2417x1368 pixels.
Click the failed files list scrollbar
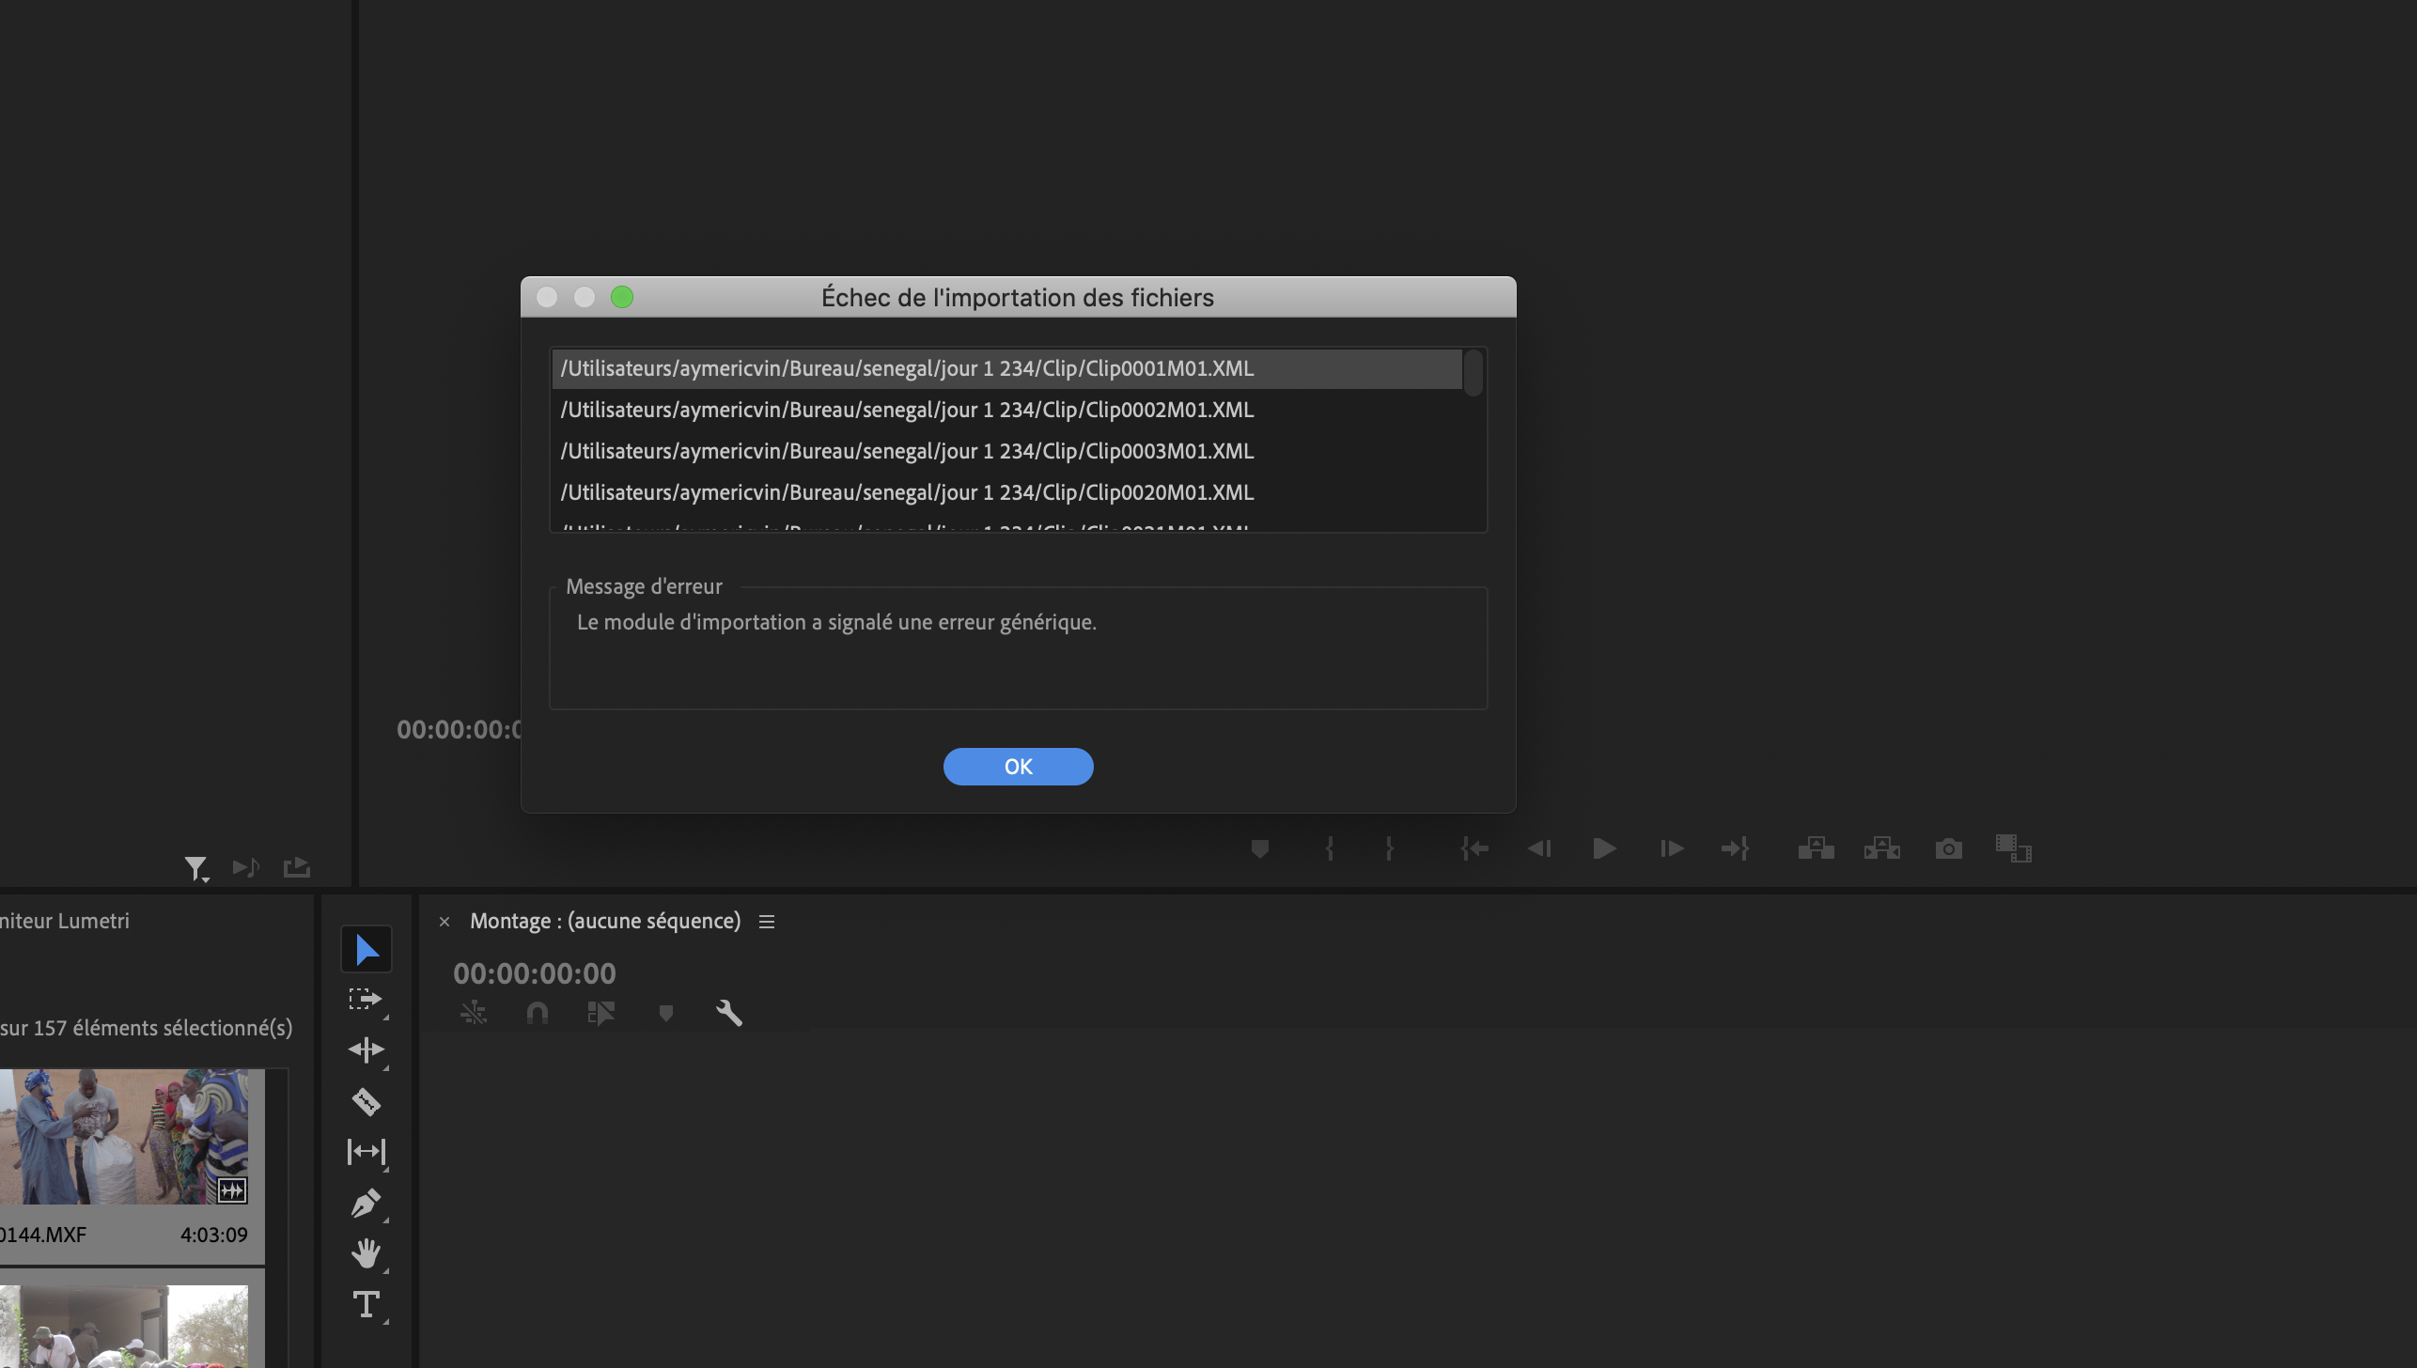point(1473,373)
